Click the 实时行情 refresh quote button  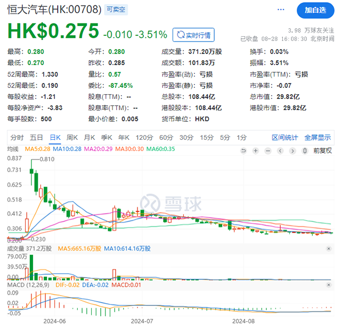193,35
